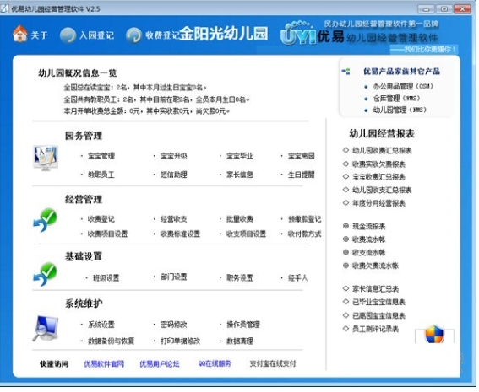Open the 家长信息汇总表 report
Screen dimensions: 479x392
(375, 288)
